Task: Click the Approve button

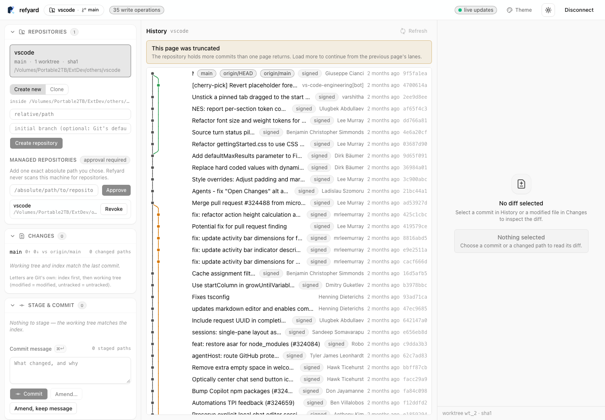Action: click(x=116, y=190)
